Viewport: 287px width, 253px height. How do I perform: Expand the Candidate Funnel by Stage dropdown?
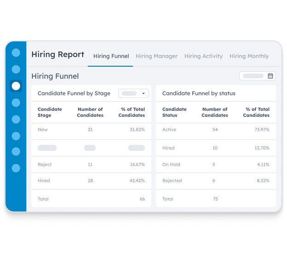click(x=133, y=93)
